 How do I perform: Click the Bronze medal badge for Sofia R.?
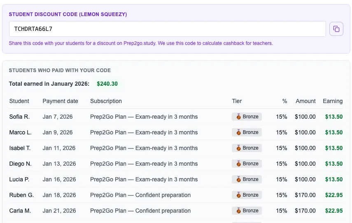click(x=247, y=117)
